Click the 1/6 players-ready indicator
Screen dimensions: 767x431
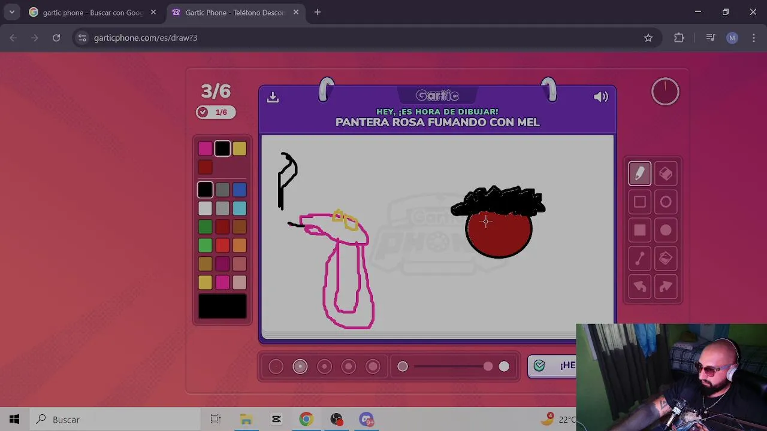click(216, 112)
